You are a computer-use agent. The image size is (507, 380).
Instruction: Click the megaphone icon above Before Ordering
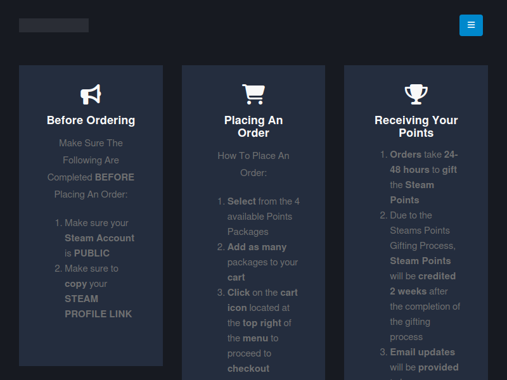91,94
